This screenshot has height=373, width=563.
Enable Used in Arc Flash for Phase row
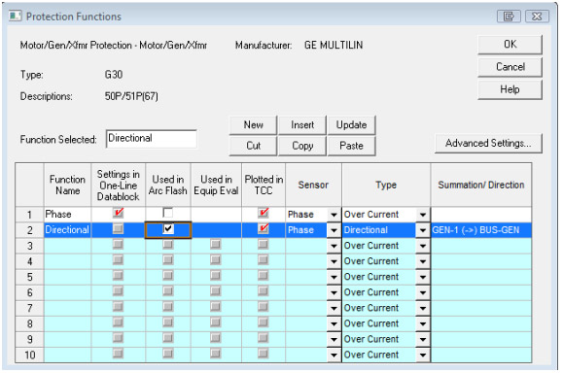coord(167,213)
